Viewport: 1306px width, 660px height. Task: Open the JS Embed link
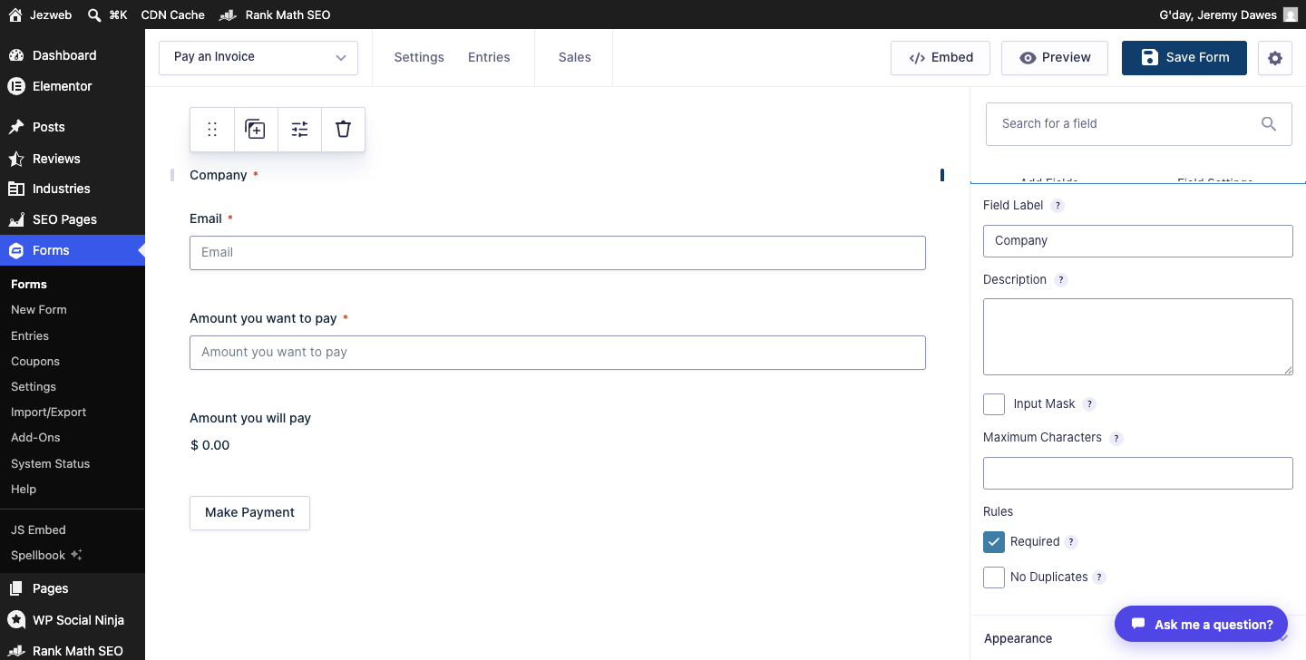pos(38,529)
